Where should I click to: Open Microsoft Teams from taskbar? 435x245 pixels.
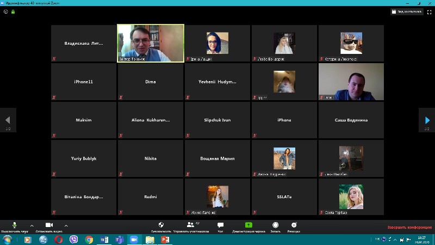(x=120, y=240)
